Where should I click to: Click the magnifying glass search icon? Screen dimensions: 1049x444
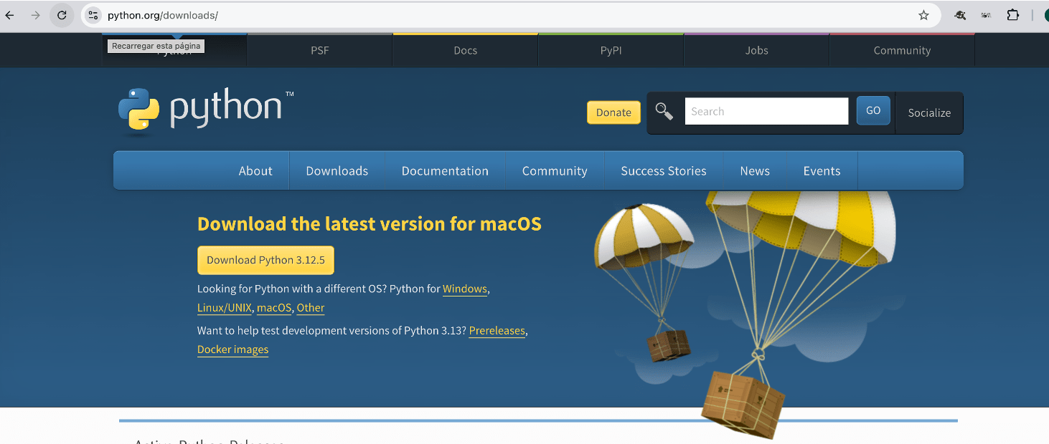pyautogui.click(x=664, y=112)
